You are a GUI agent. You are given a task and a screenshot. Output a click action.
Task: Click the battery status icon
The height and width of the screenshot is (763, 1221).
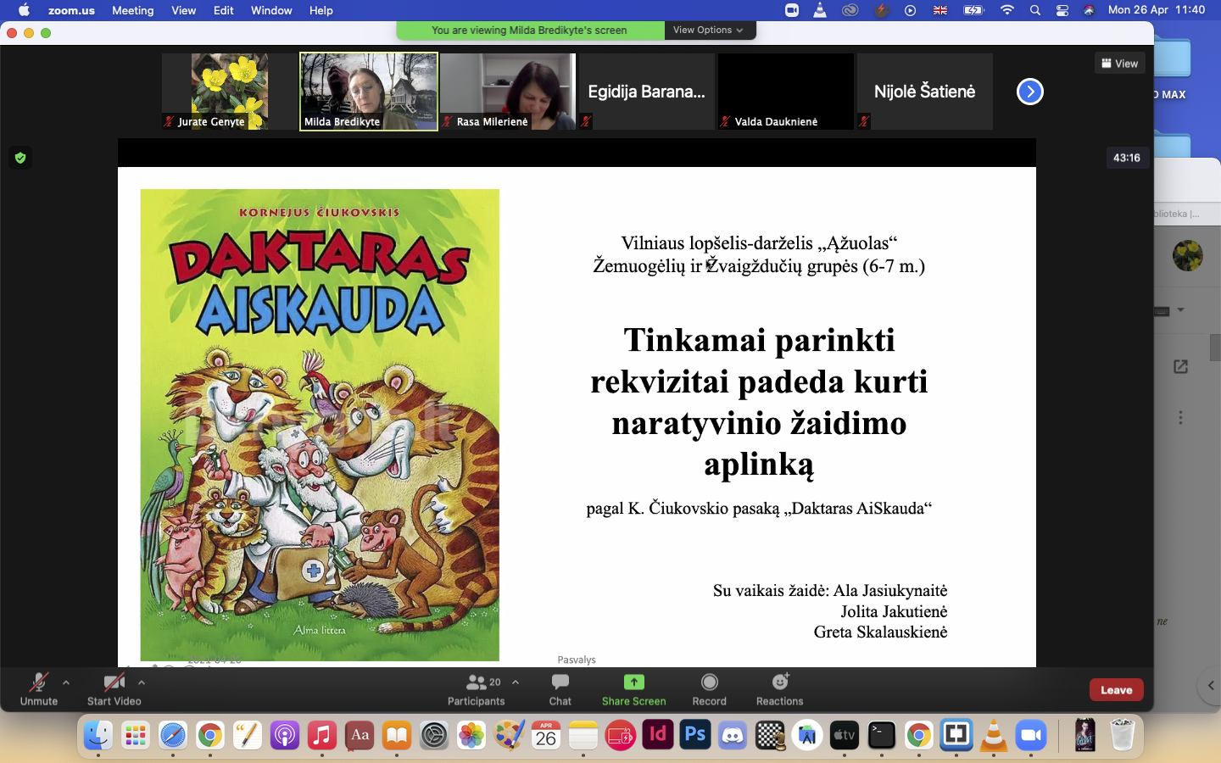(973, 10)
